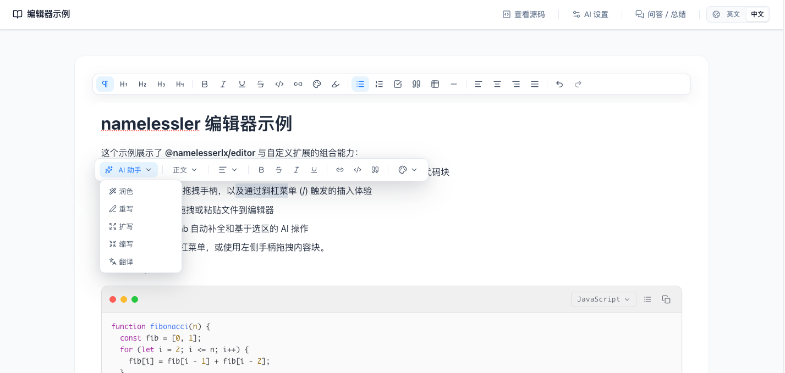Add link via bubble toolbar

(x=340, y=170)
